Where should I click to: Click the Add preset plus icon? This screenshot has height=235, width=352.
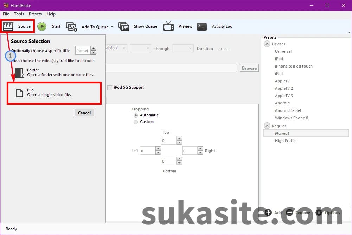pos(268,212)
